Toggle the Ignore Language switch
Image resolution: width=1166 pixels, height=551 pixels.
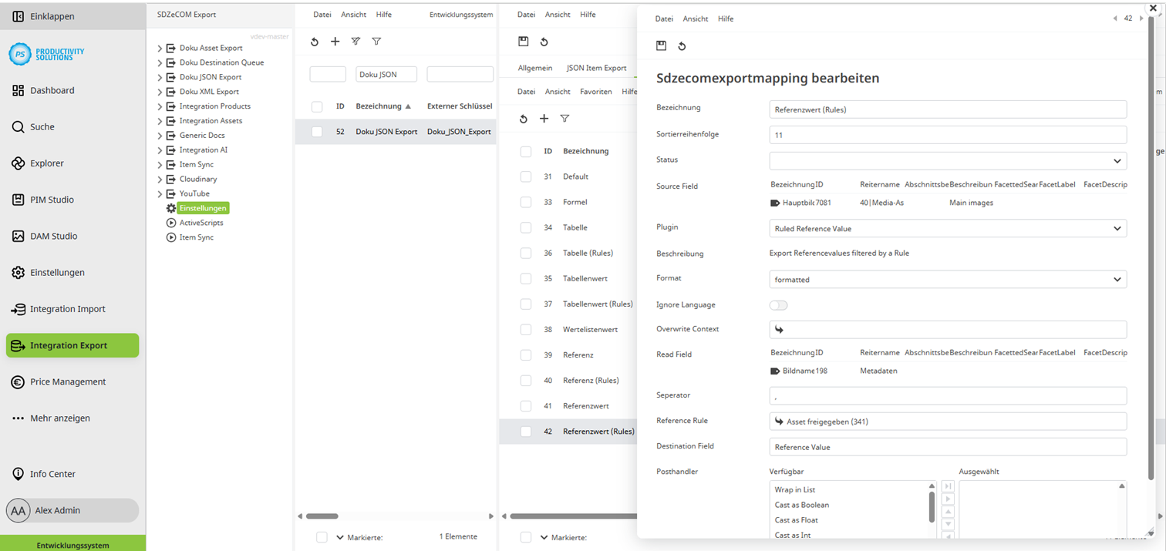(x=778, y=305)
